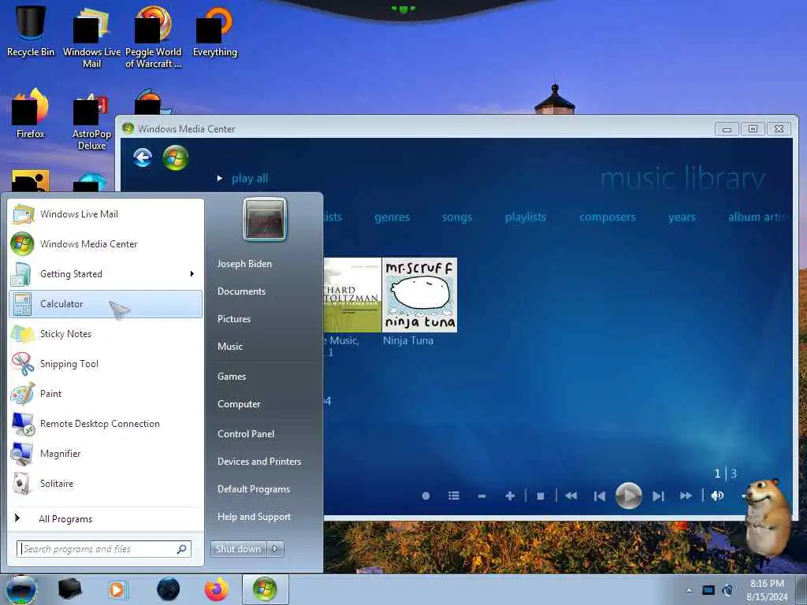The height and width of the screenshot is (605, 807).
Task: Open the Richard Stoltzman album cover
Action: click(352, 295)
